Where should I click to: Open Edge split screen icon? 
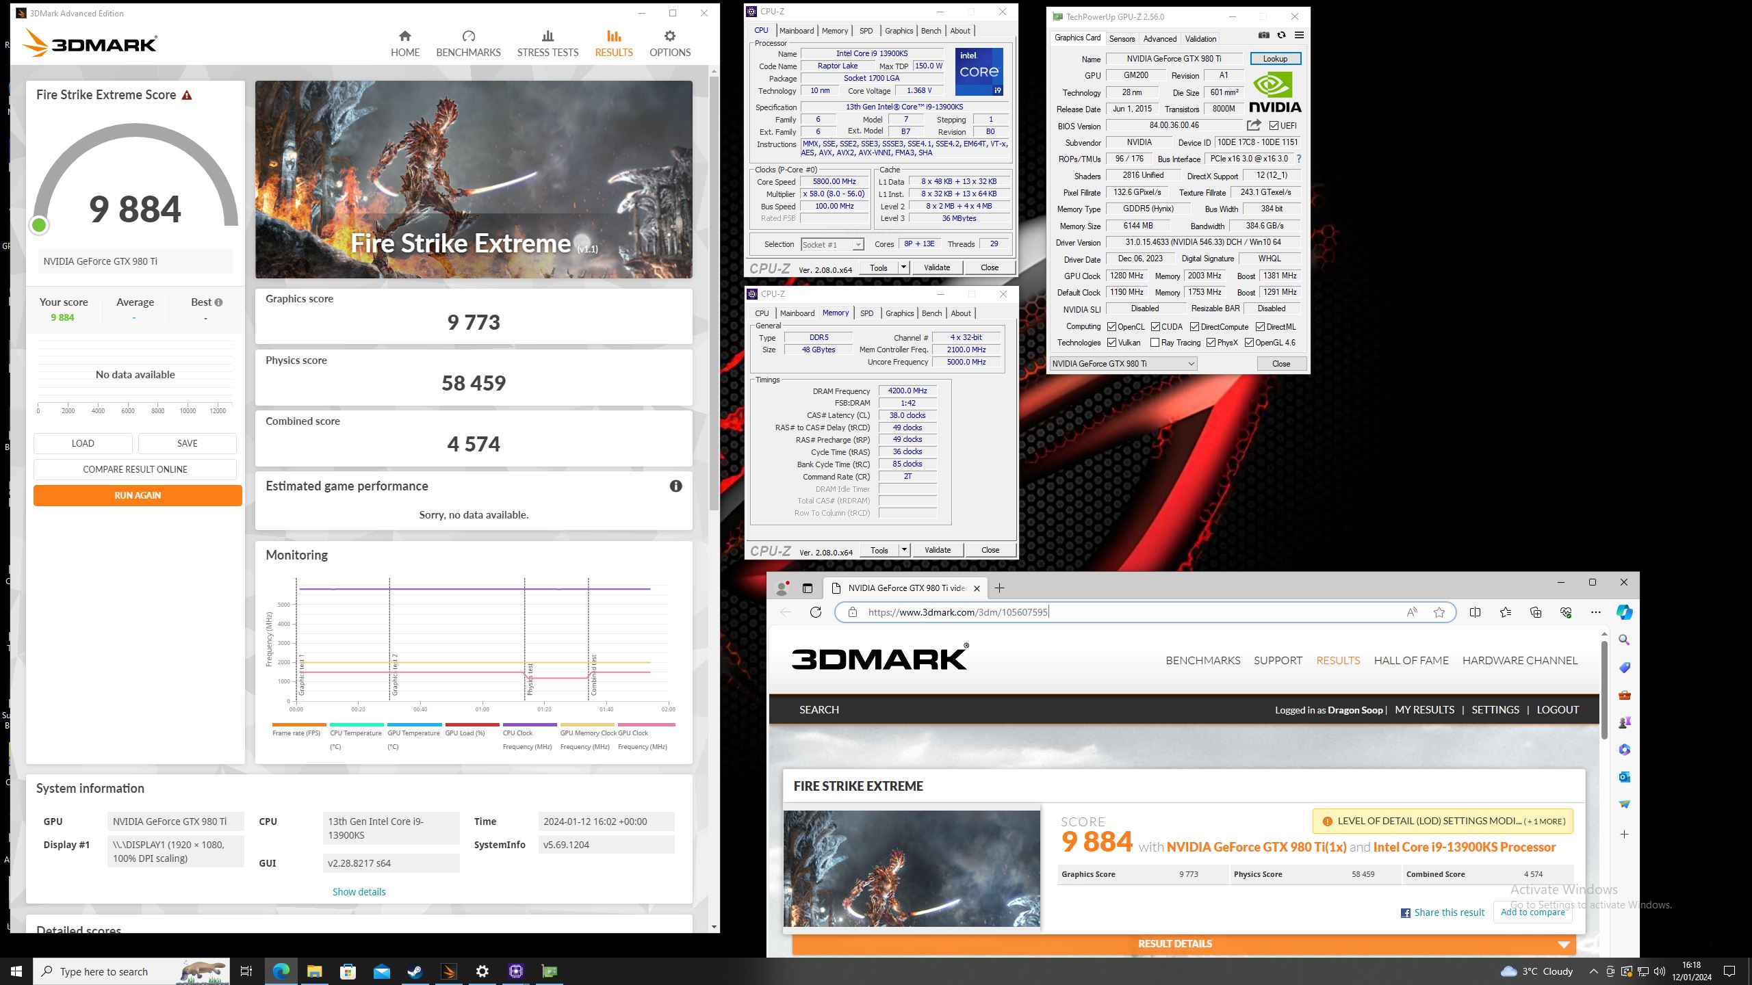(x=1475, y=612)
